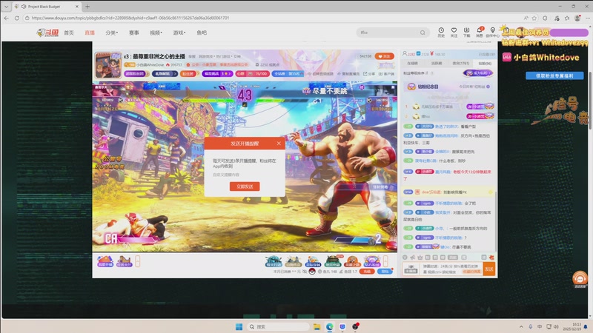This screenshot has height=333, width=593.
Task: Expand the 视频 dropdown menu
Action: click(156, 33)
